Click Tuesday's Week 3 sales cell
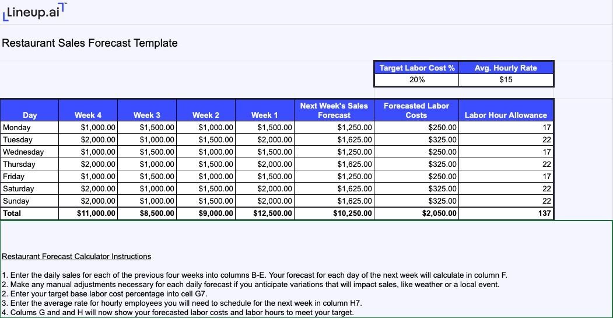Image resolution: width=613 pixels, height=318 pixels. coord(147,139)
